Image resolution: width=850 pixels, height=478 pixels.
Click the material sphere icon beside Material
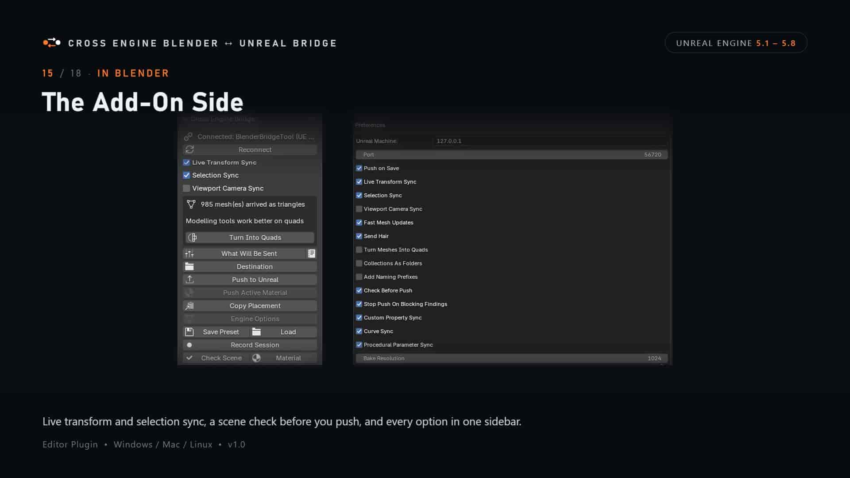pyautogui.click(x=256, y=358)
